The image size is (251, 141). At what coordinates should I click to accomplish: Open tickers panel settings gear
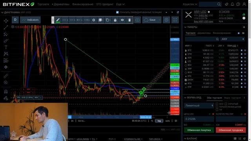pos(244,27)
